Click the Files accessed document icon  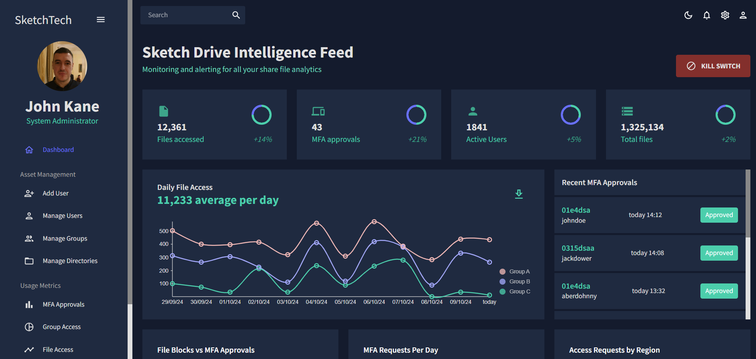tap(164, 111)
